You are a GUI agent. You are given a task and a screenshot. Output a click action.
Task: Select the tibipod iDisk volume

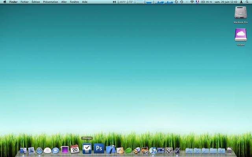click(241, 37)
